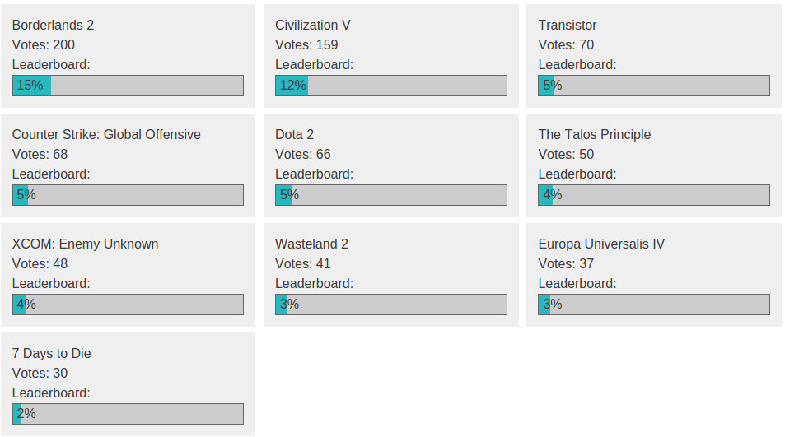
Task: Select Europa Universalis IV title
Action: coord(601,244)
